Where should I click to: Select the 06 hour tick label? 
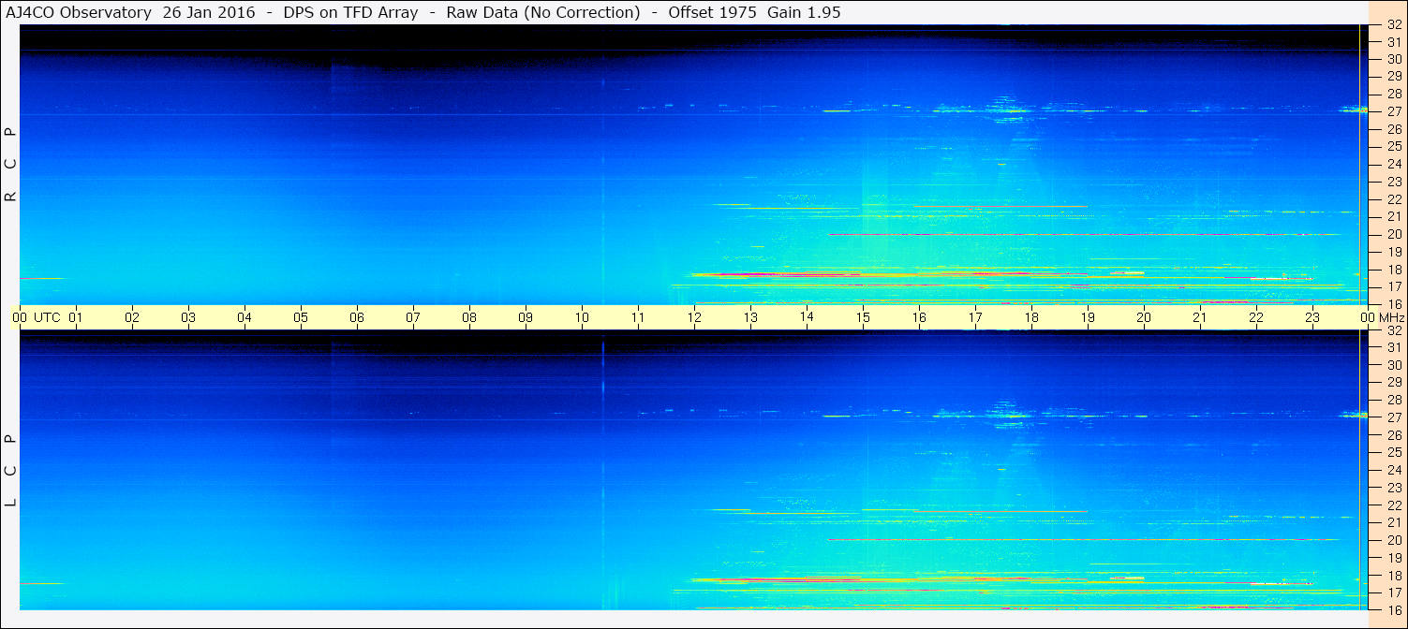357,317
